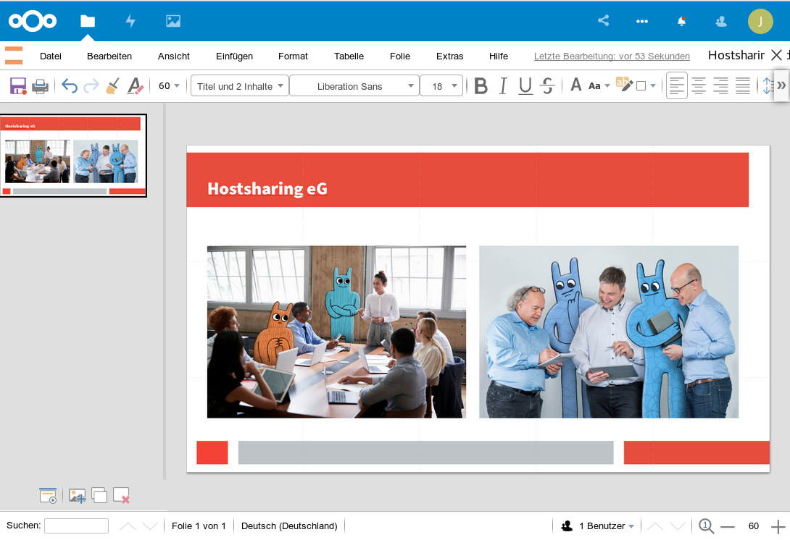Clear direct formatting icon
790x540 pixels.
(x=135, y=86)
